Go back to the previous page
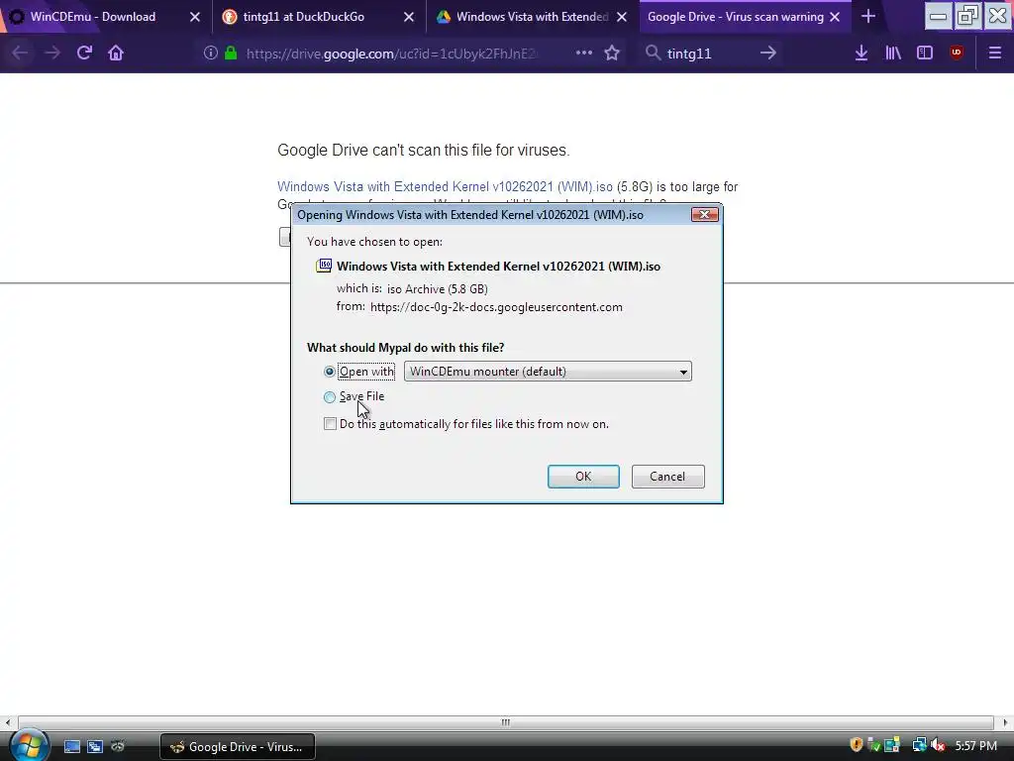This screenshot has height=761, width=1014. pos(20,54)
